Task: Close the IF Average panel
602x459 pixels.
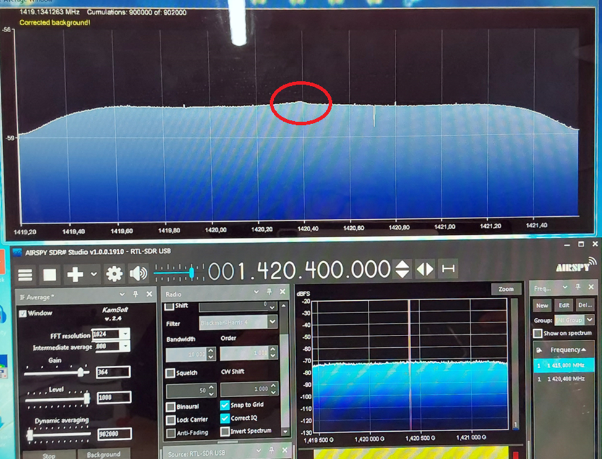Action: click(x=150, y=294)
